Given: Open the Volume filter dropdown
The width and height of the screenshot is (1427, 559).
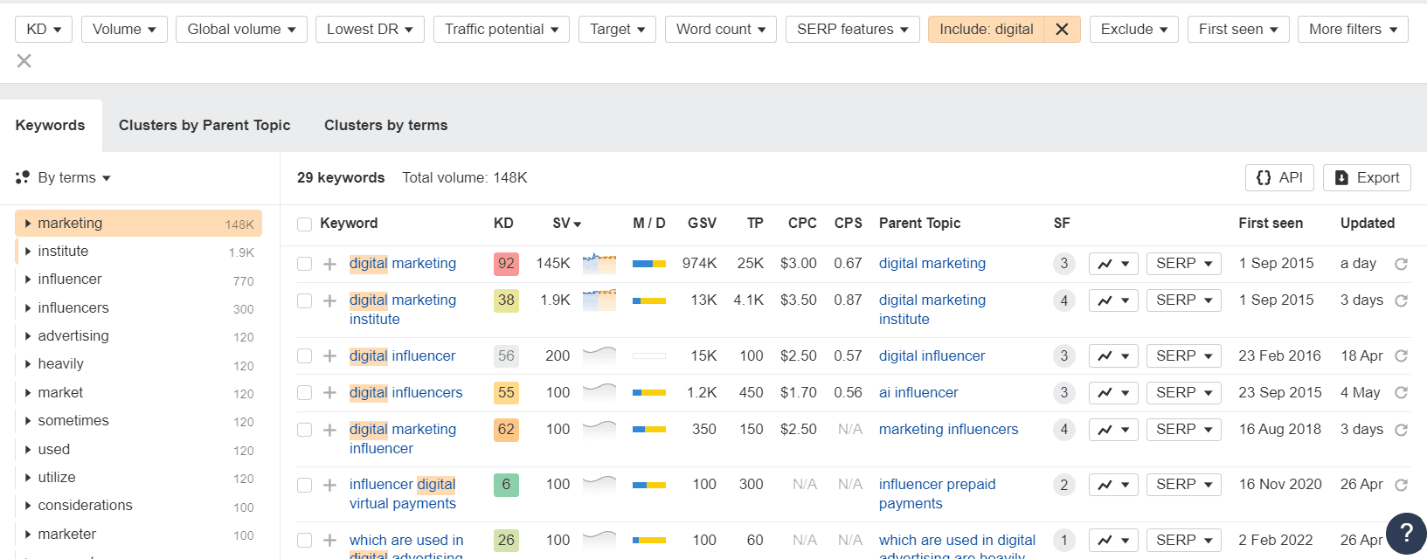Looking at the screenshot, I should [124, 29].
